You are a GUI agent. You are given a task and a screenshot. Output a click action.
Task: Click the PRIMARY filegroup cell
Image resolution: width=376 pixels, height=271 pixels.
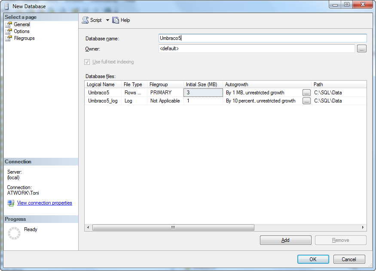click(x=165, y=93)
